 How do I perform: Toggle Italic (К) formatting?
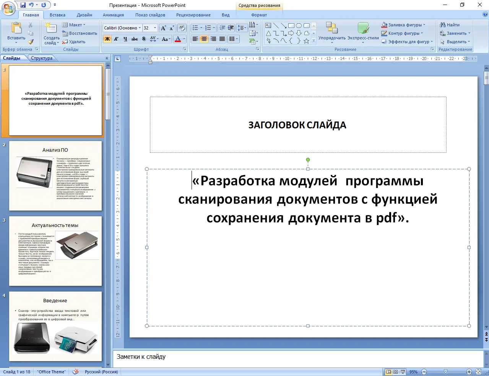pos(116,39)
